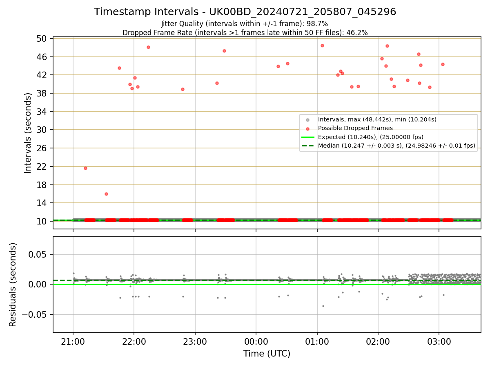Click legend entry 'Intervals, max (48.442s), min (10.204s)'
Viewport: 490px width, 368px height.
[x=377, y=119]
